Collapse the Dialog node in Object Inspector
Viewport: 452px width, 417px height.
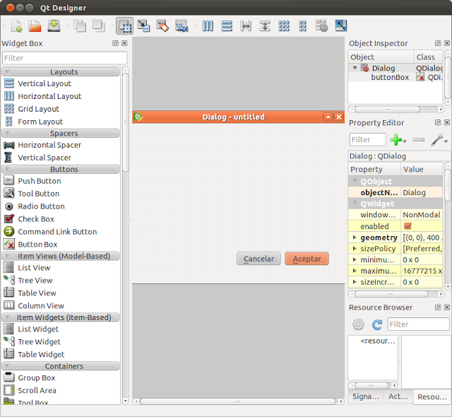coord(355,68)
